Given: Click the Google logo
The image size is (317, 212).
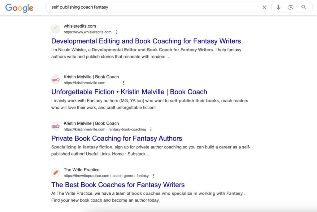Looking at the screenshot, I should (19, 8).
